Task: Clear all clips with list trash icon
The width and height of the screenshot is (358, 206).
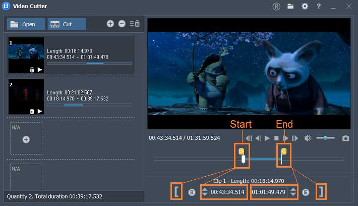Action: (x=135, y=24)
